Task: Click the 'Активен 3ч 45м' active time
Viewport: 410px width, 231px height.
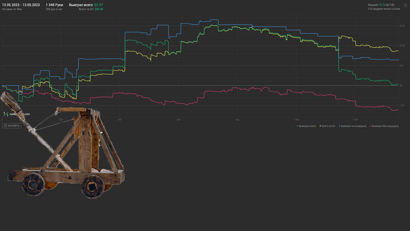Action: click(12, 9)
